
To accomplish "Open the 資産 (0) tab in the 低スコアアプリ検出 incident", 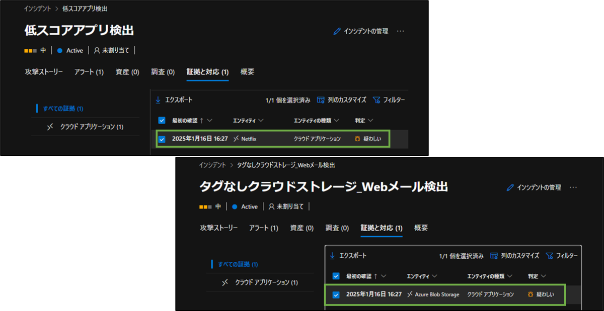I will (127, 72).
